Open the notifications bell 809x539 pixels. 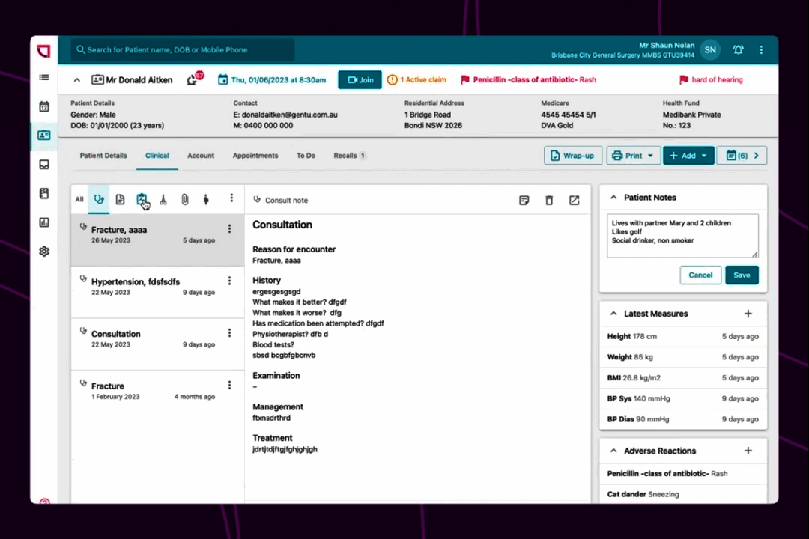click(x=738, y=49)
